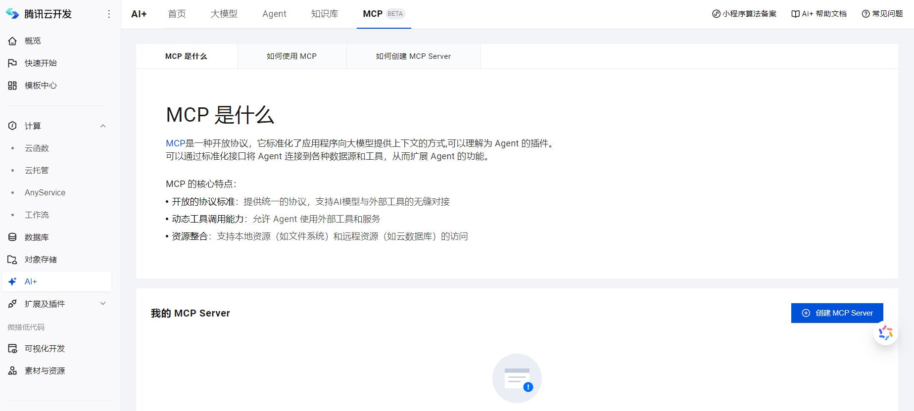The image size is (914, 411).
Task: Click the AI+ sparkle icon in sidebar
Action: 12,281
